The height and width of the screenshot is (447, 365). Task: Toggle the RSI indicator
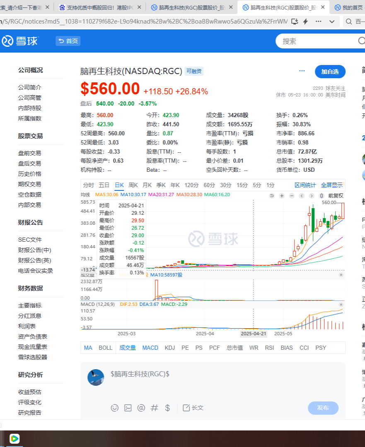[269, 348]
